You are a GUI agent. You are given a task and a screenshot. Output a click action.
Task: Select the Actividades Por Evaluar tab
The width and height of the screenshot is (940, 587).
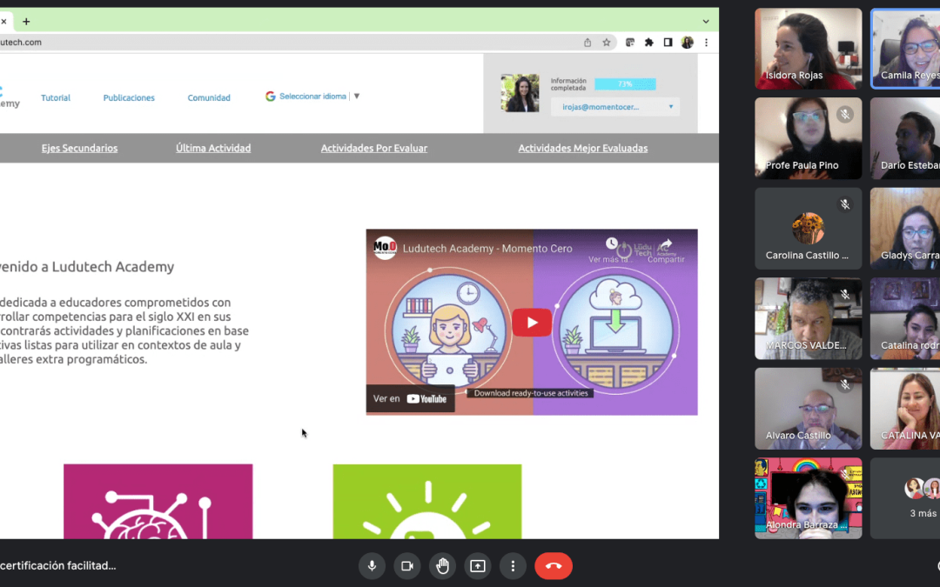[374, 148]
